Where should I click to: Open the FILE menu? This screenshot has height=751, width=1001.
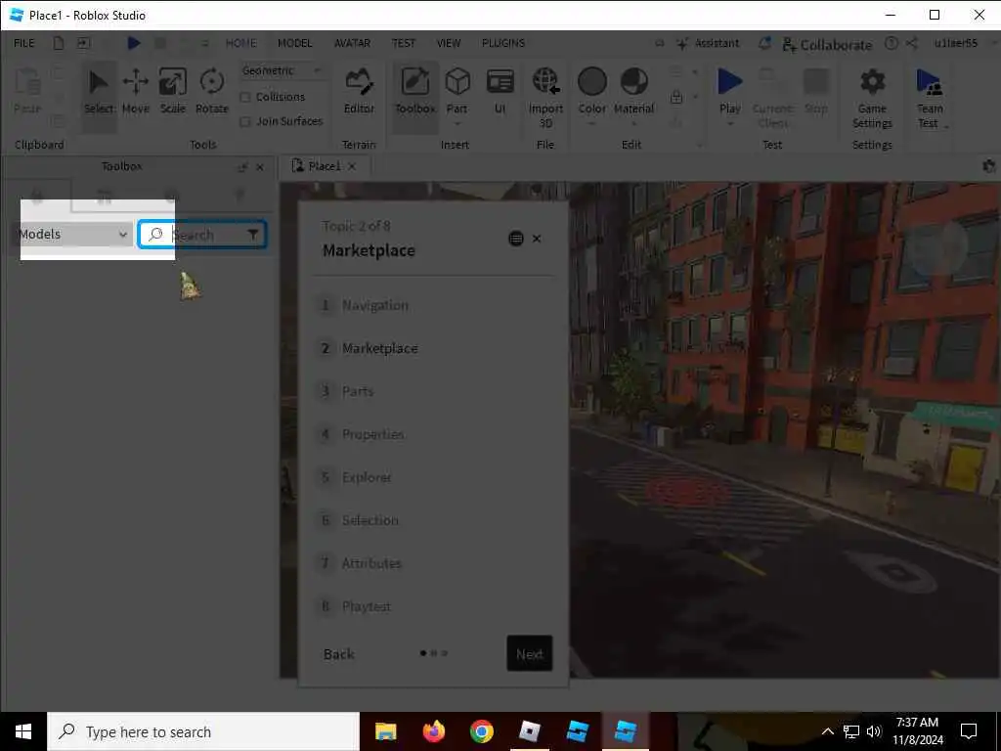[x=24, y=43]
